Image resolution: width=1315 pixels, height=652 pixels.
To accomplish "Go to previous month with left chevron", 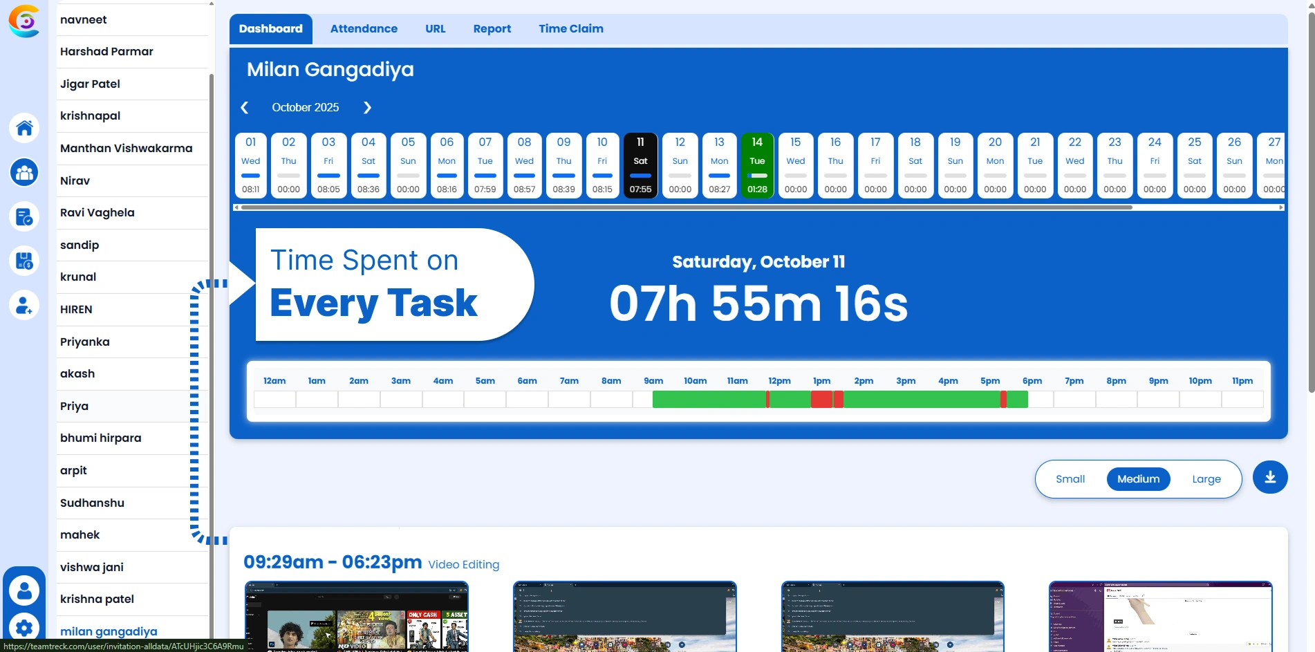I will pos(245,108).
